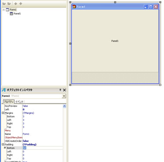Click the Form1 title bar caption
This screenshot has width=164, height=162.
tap(81, 7)
